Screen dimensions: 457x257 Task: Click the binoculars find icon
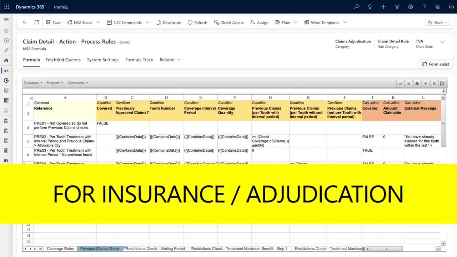417,84
